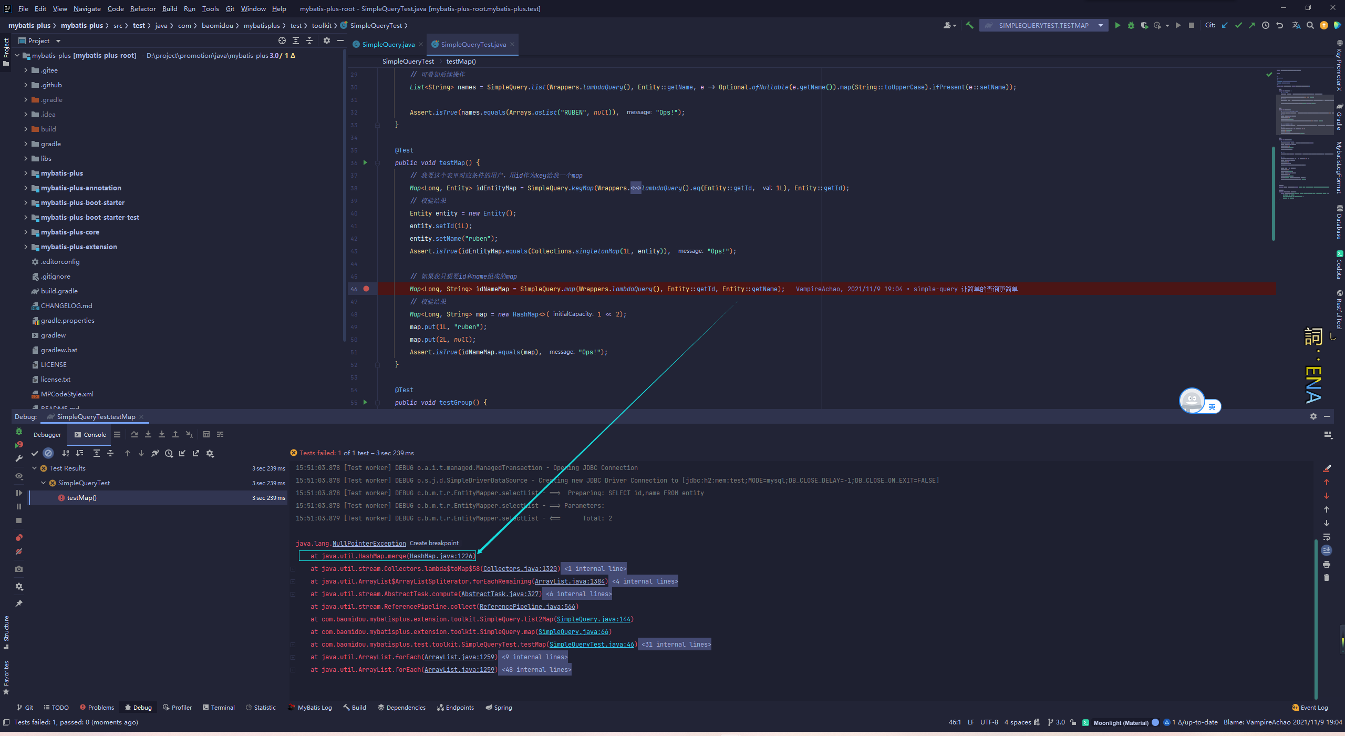Switch to the SimpleQuery.java editor tab
The height and width of the screenshot is (736, 1345).
click(388, 44)
